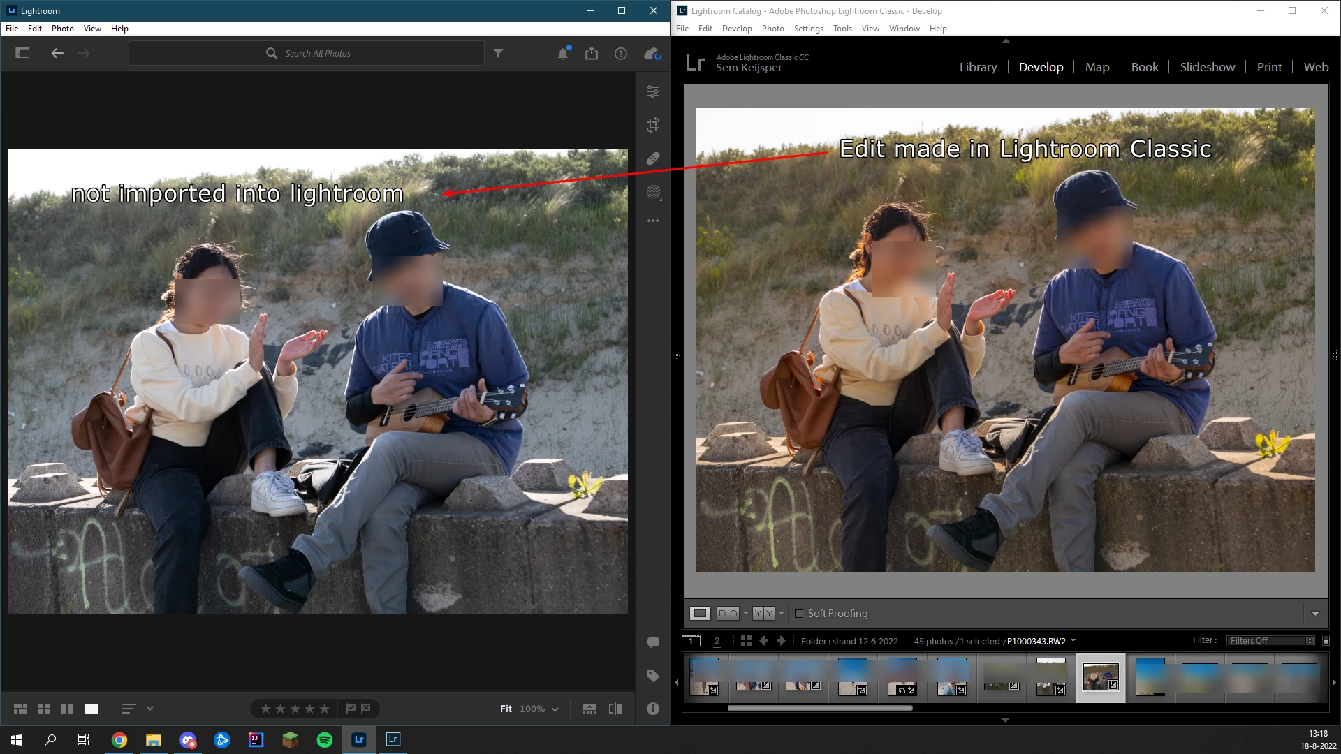
Task: Enable the Soft Proofing checkbox
Action: [799, 614]
